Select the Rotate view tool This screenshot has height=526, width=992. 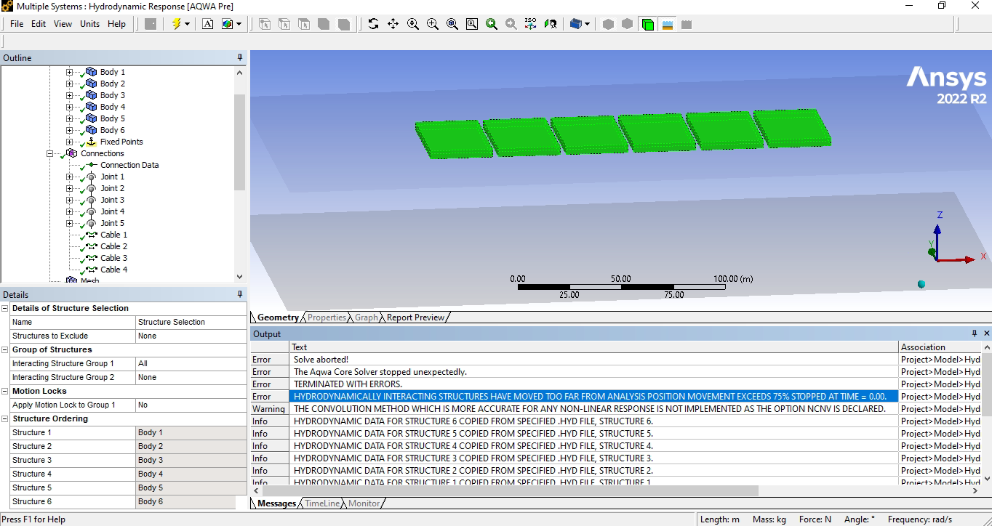click(x=373, y=24)
